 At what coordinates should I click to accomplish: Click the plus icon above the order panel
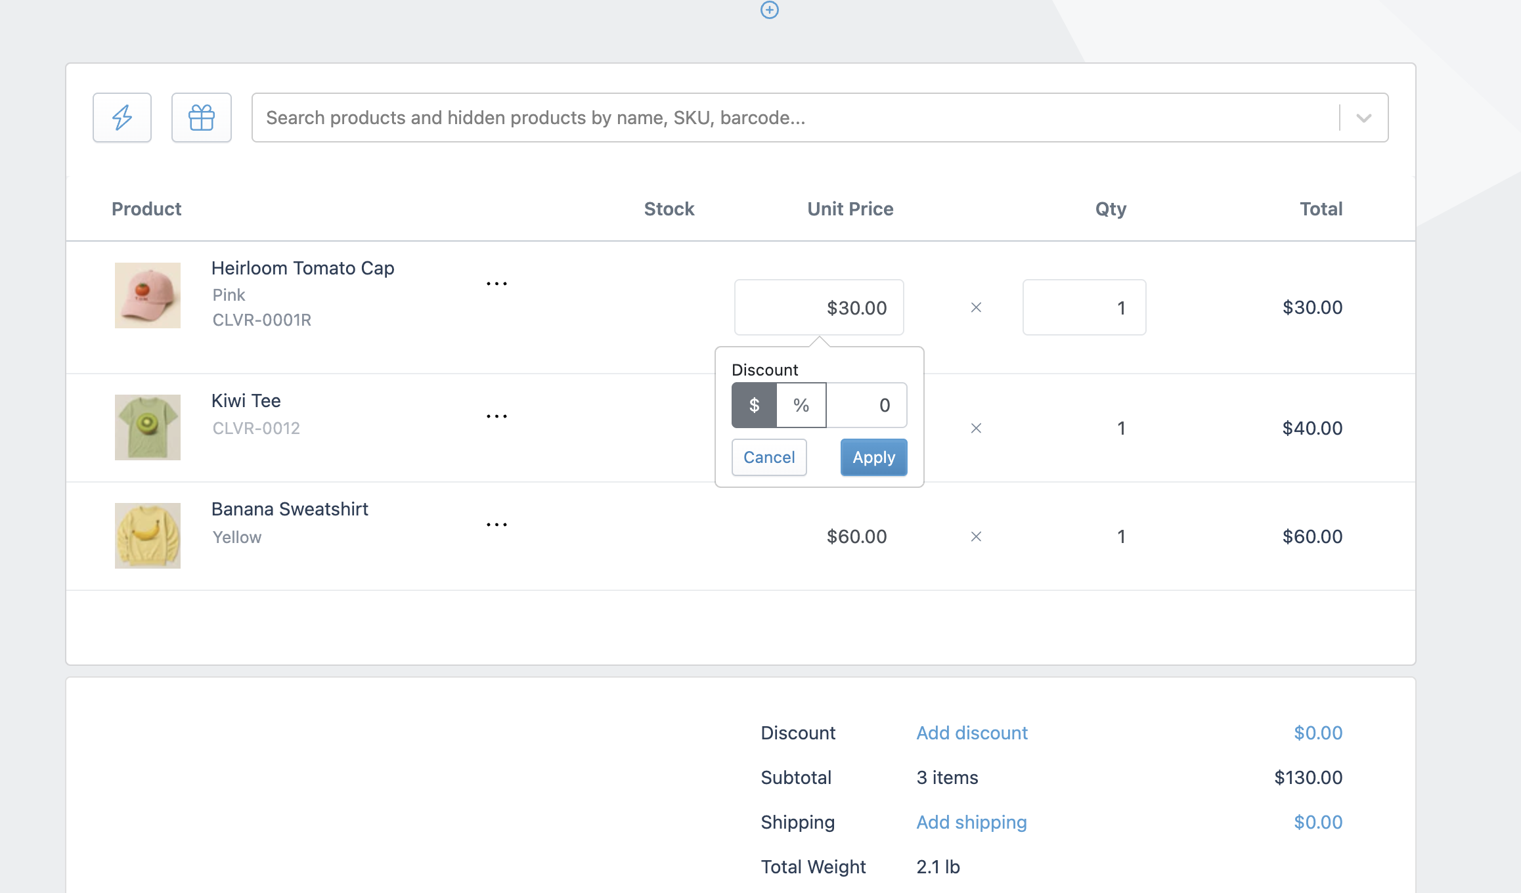coord(769,11)
